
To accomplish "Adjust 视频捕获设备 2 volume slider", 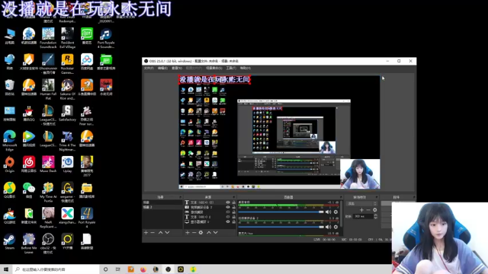I will [281, 227].
